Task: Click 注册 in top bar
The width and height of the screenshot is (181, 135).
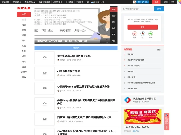Action: (x=166, y=2)
